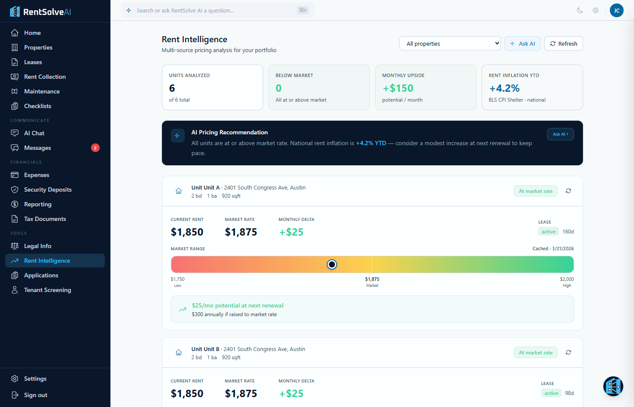
Task: Expand the TOOLS section heading
Action: point(19,233)
